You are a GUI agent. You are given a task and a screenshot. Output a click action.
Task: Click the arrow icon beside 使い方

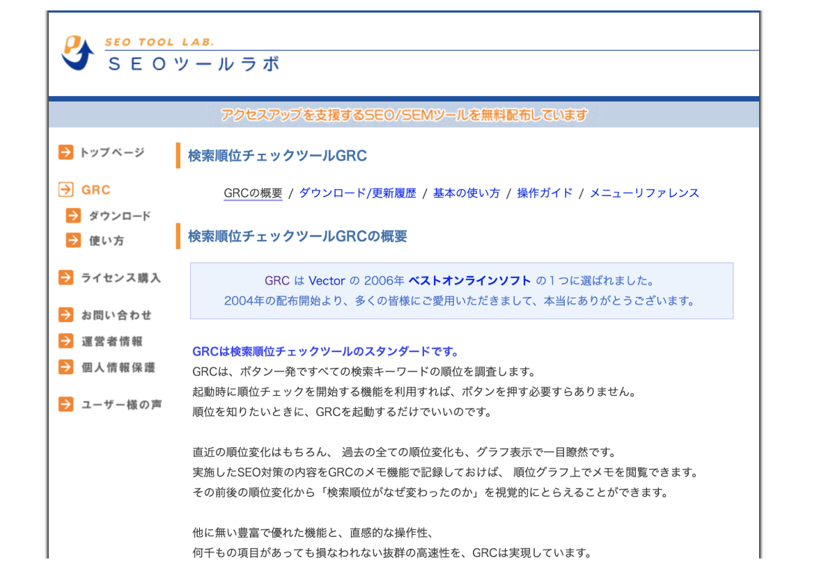click(73, 240)
